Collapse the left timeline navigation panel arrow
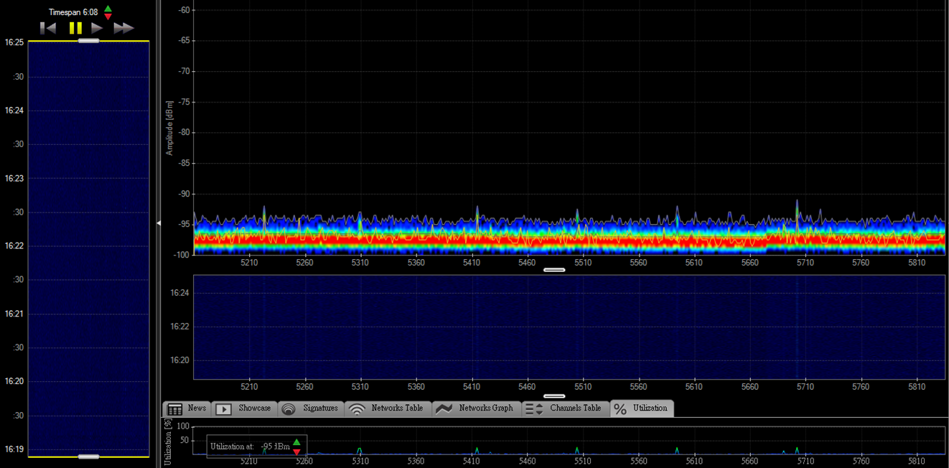Viewport: 949px width, 468px height. click(159, 223)
